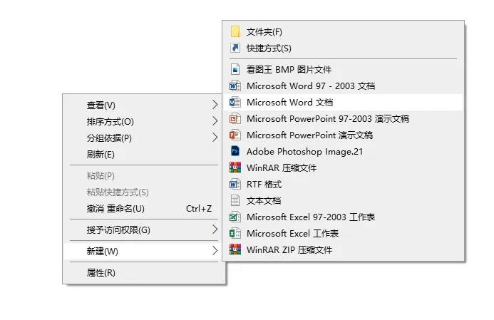Expand the 查看(V) submenu arrow

[215, 105]
